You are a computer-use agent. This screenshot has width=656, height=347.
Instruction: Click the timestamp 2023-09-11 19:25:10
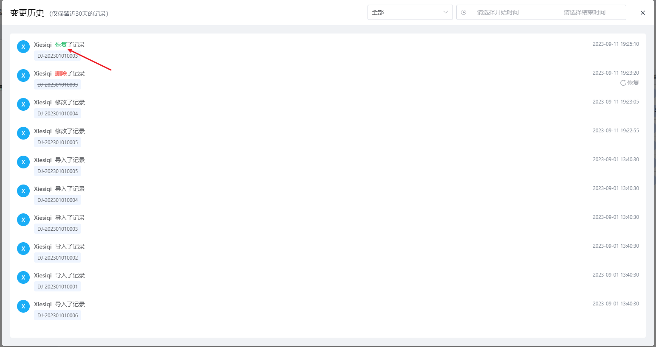616,44
